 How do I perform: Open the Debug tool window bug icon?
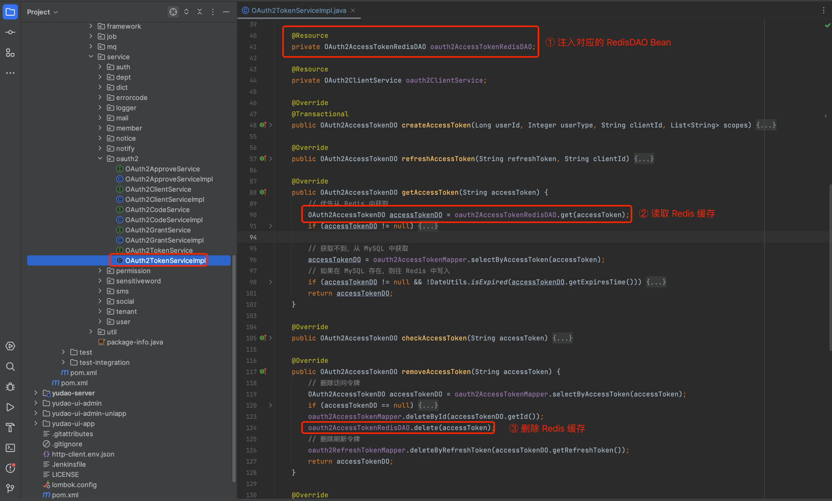coord(10,387)
